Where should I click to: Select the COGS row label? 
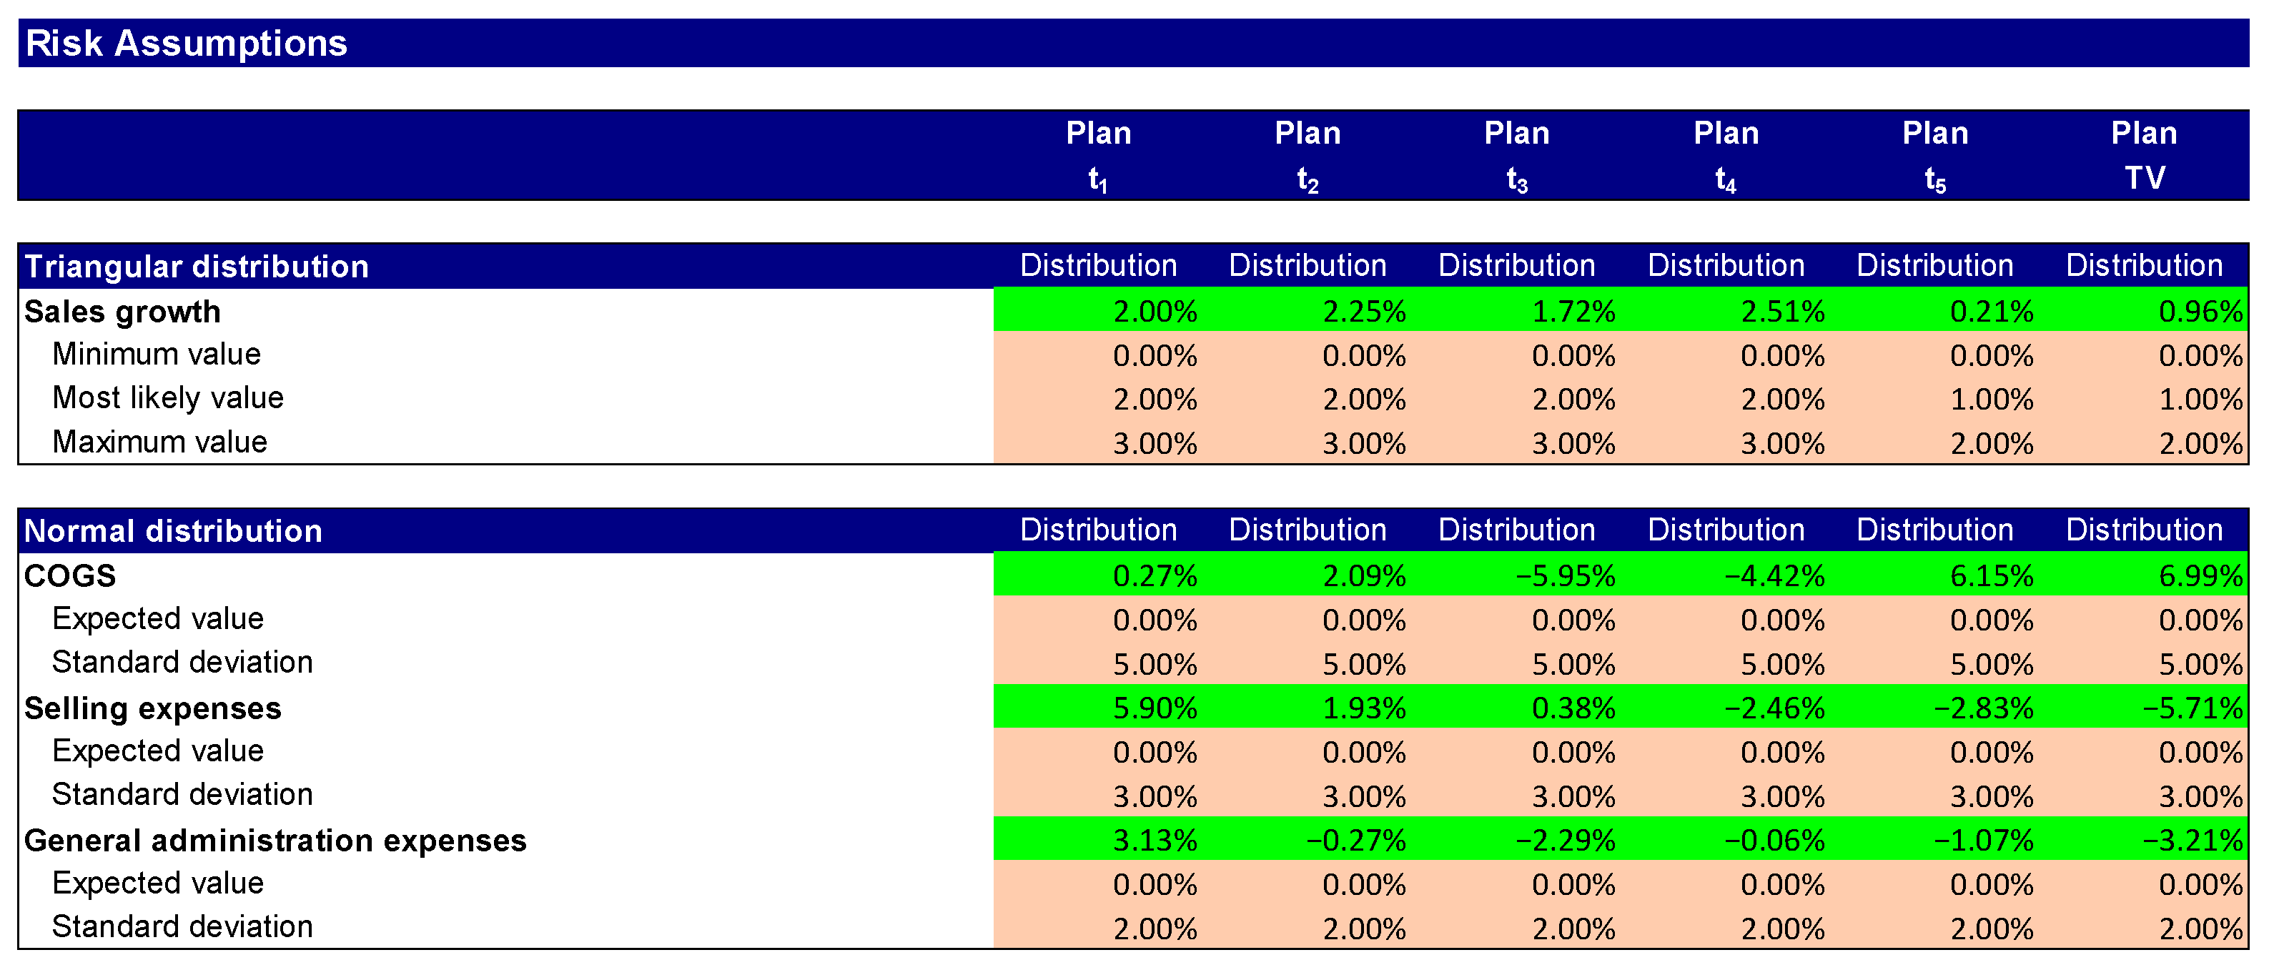click(x=69, y=575)
